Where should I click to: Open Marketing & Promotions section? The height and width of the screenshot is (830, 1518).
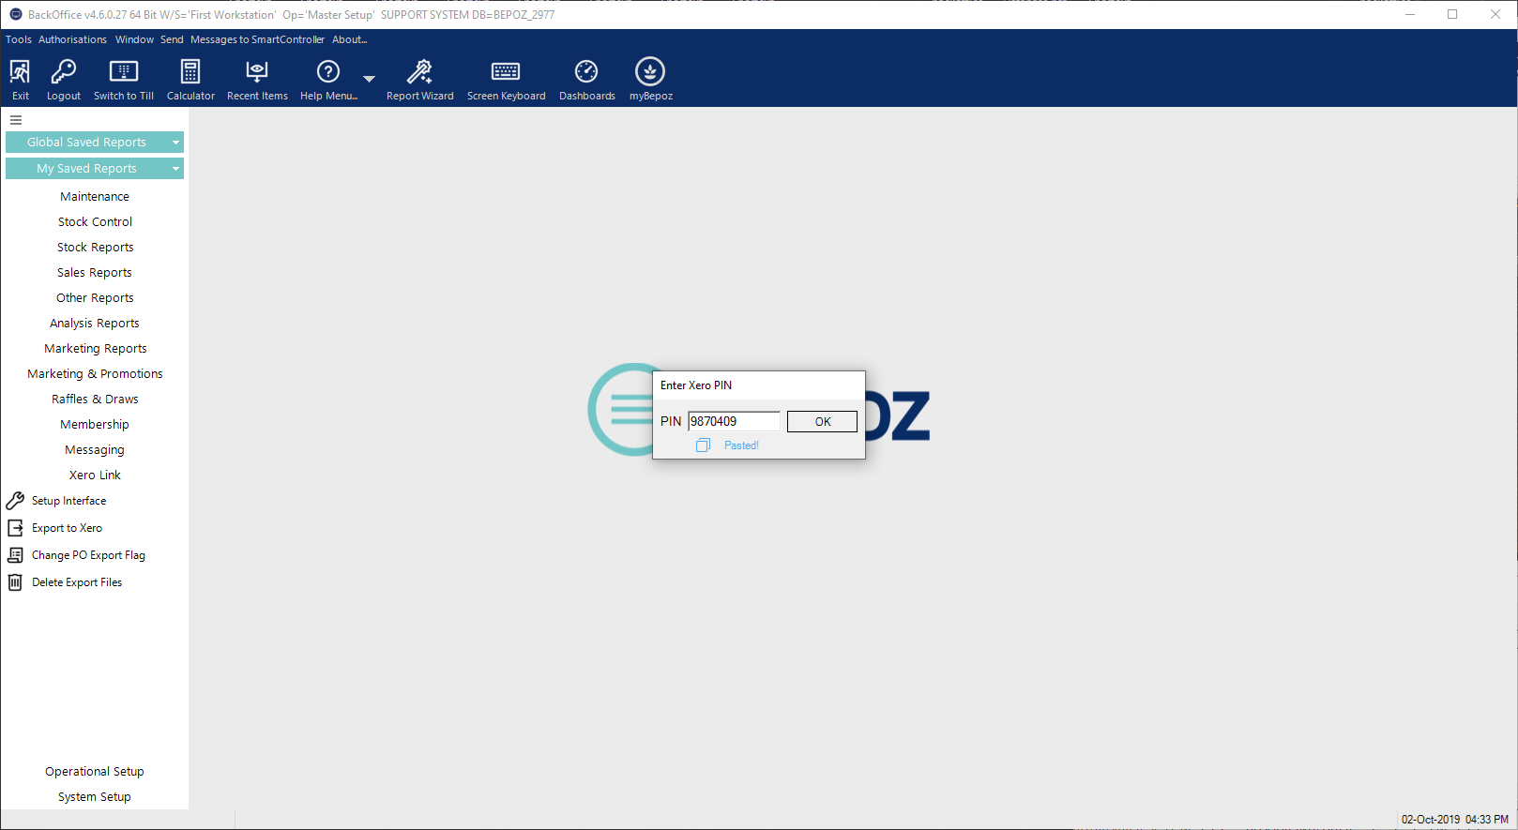(x=95, y=374)
